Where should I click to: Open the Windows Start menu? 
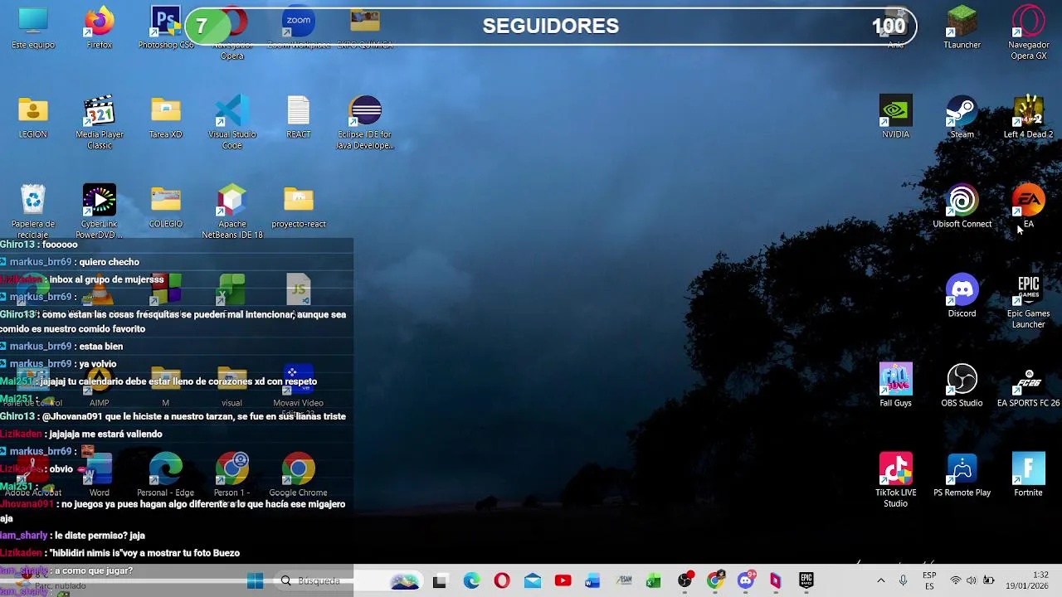[x=255, y=581]
